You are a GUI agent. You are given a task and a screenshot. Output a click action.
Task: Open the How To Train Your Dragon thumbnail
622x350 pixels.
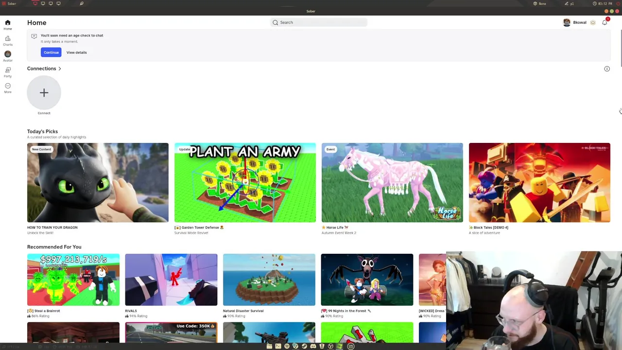tap(98, 183)
